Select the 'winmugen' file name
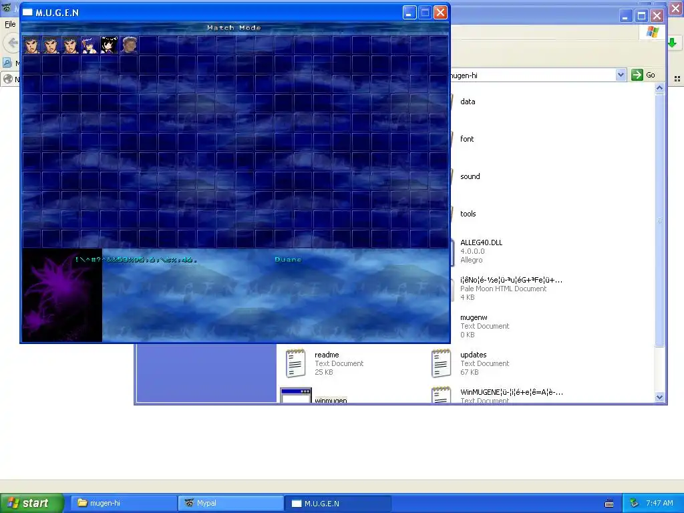 331,400
